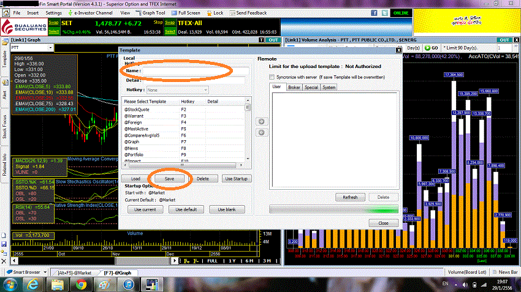
Task: Switch to the Broker tab
Action: tap(294, 88)
